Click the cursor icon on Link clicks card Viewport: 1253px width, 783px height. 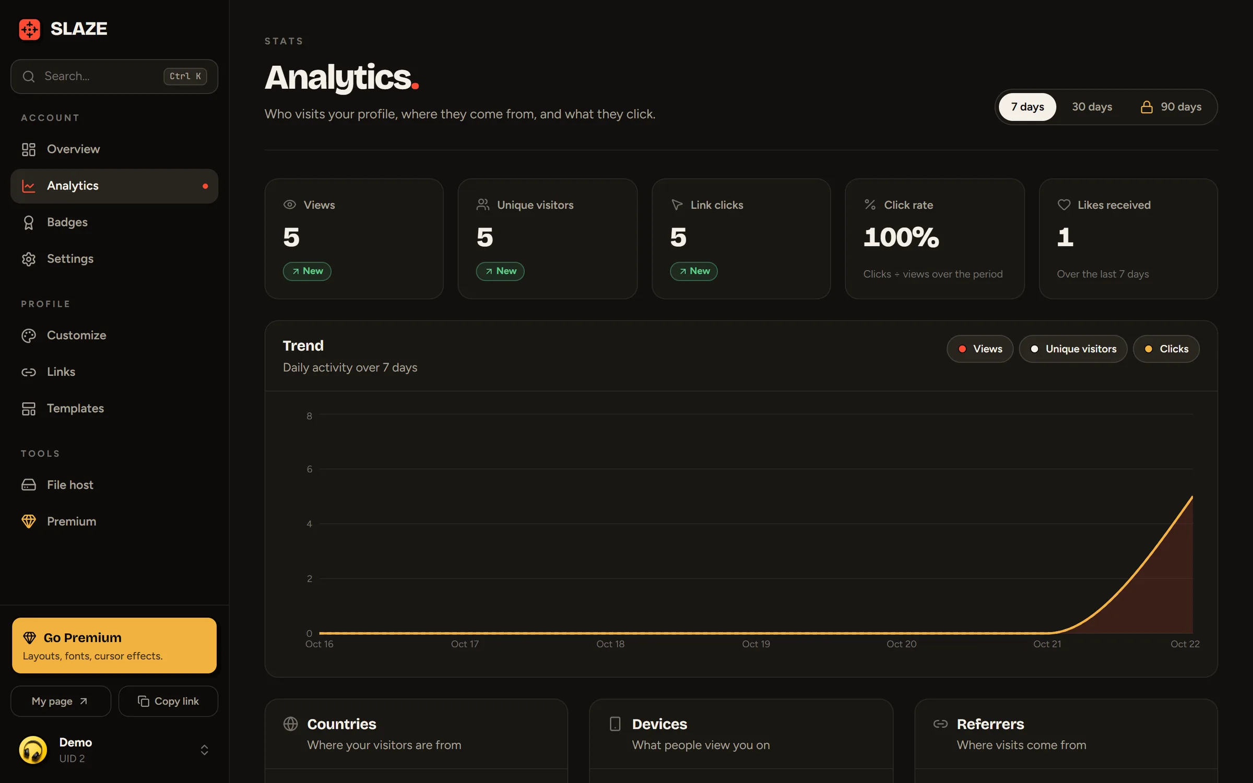tap(677, 205)
